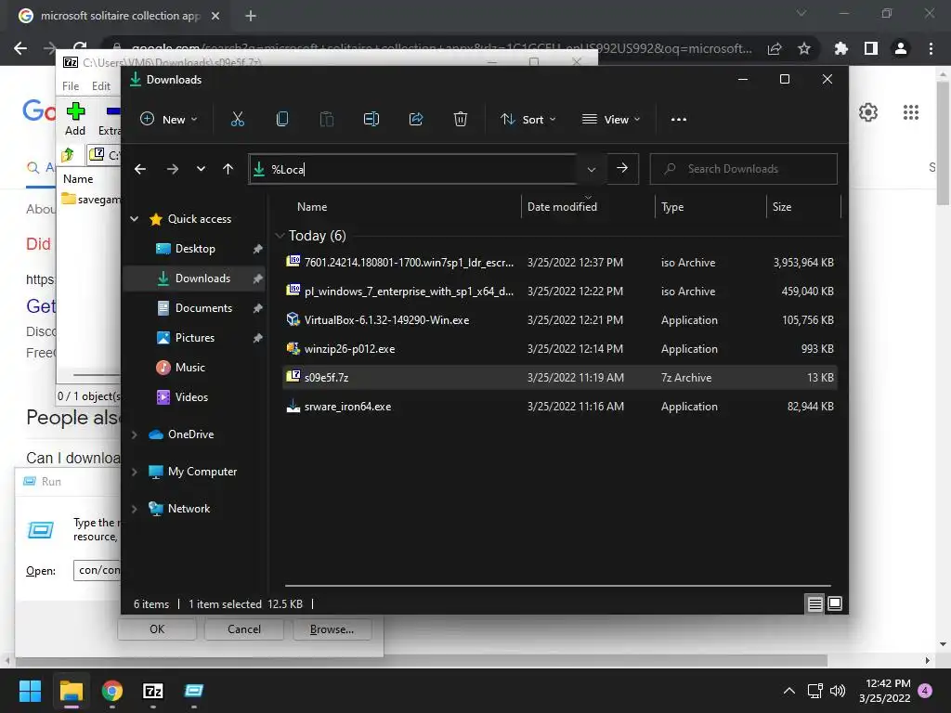This screenshot has width=951, height=713.
Task: Click Chrome icon in taskbar
Action: 112,691
